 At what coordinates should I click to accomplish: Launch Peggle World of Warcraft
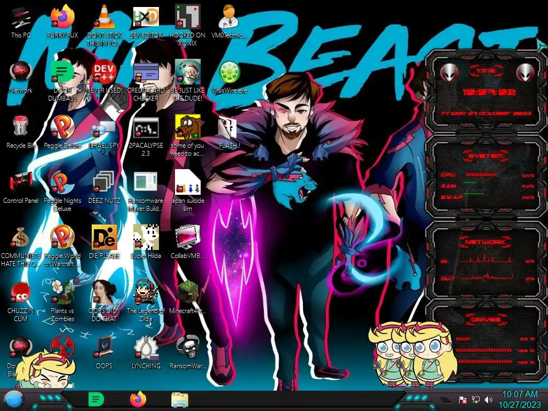pos(62,237)
